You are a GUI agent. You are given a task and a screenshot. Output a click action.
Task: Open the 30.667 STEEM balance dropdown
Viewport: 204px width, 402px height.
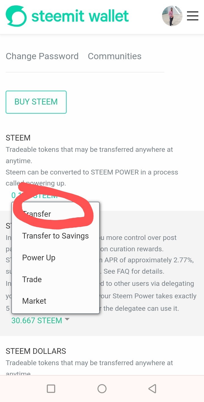click(x=37, y=320)
